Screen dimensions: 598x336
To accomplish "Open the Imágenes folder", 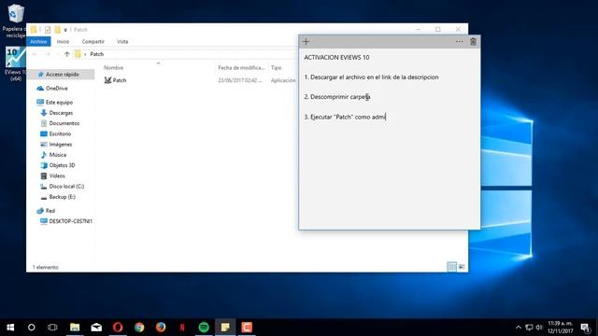I will [60, 145].
